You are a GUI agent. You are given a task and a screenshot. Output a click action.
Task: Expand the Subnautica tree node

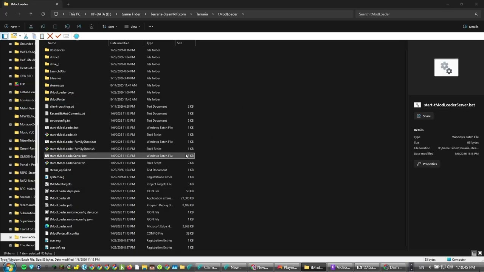(x=10, y=213)
